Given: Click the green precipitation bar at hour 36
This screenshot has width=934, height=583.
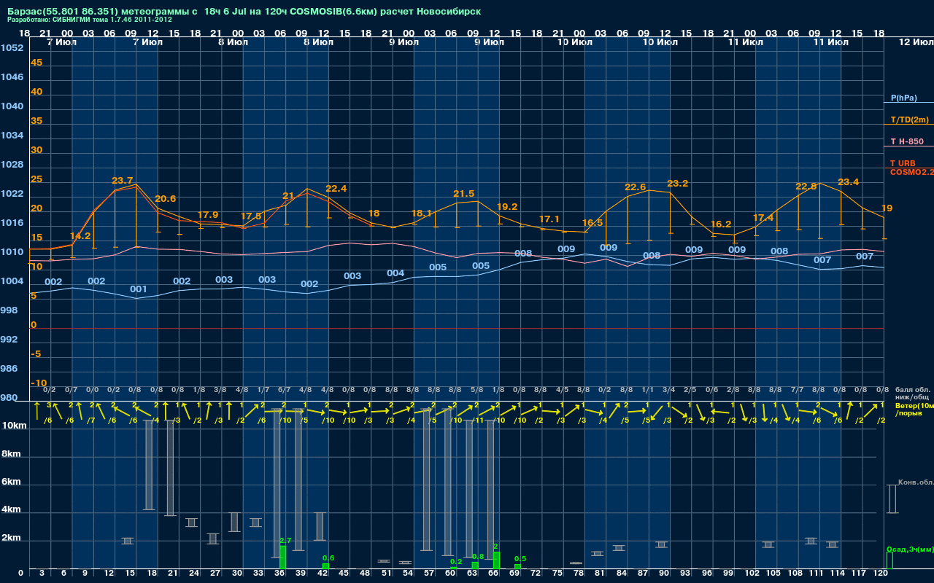Looking at the screenshot, I should pyautogui.click(x=282, y=557).
